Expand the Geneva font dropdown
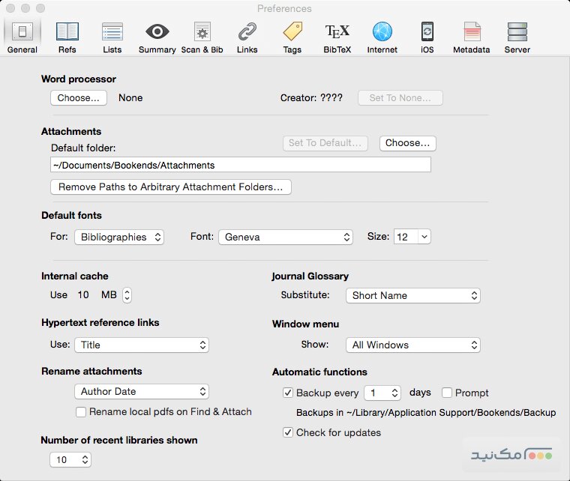570x481 pixels. [285, 237]
